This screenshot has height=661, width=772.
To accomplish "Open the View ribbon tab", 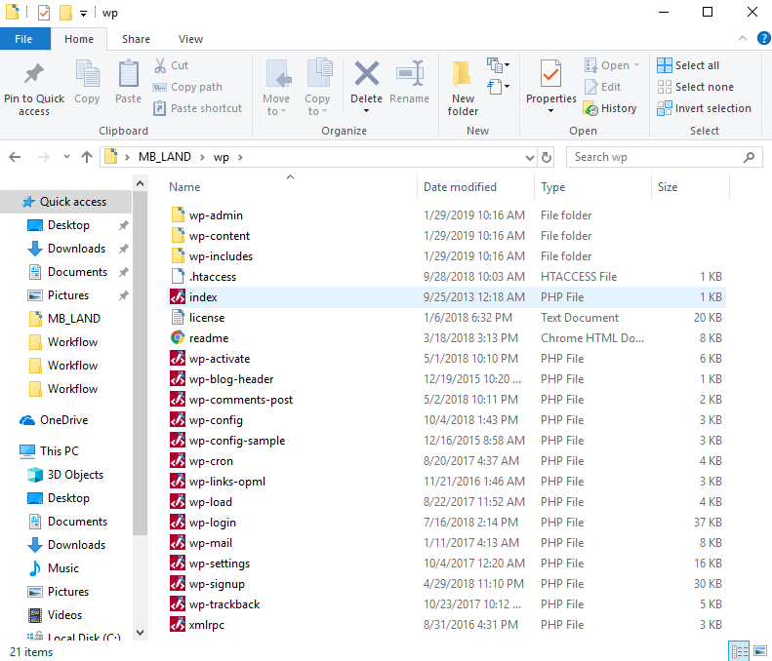I will 190,39.
